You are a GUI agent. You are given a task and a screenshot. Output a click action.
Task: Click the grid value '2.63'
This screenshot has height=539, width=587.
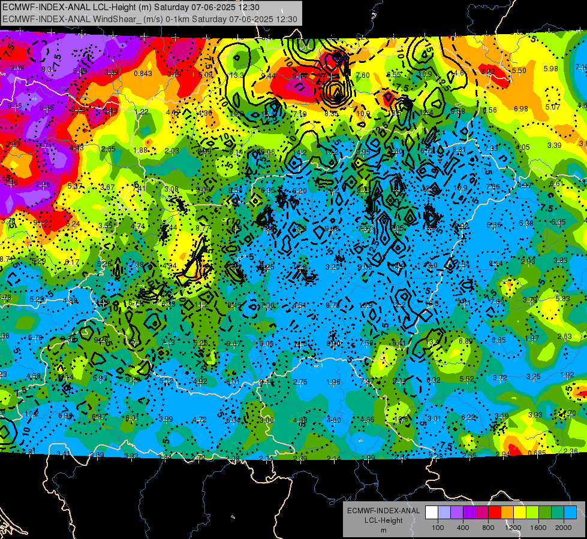tap(565, 336)
